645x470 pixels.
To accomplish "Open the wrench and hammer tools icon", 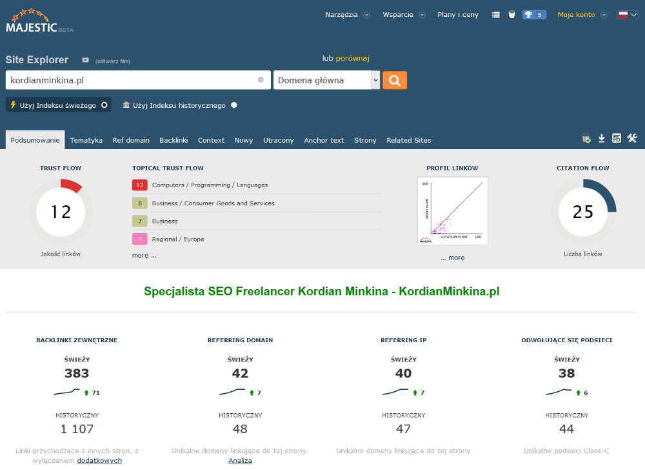I will coord(632,138).
